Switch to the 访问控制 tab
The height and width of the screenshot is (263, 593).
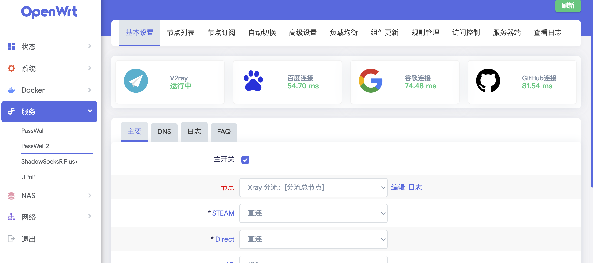[466, 33]
